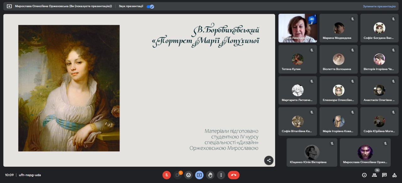The width and height of the screenshot is (402, 183).
Task: Click the share icon on the presentation slide
Action: pyautogui.click(x=269, y=160)
